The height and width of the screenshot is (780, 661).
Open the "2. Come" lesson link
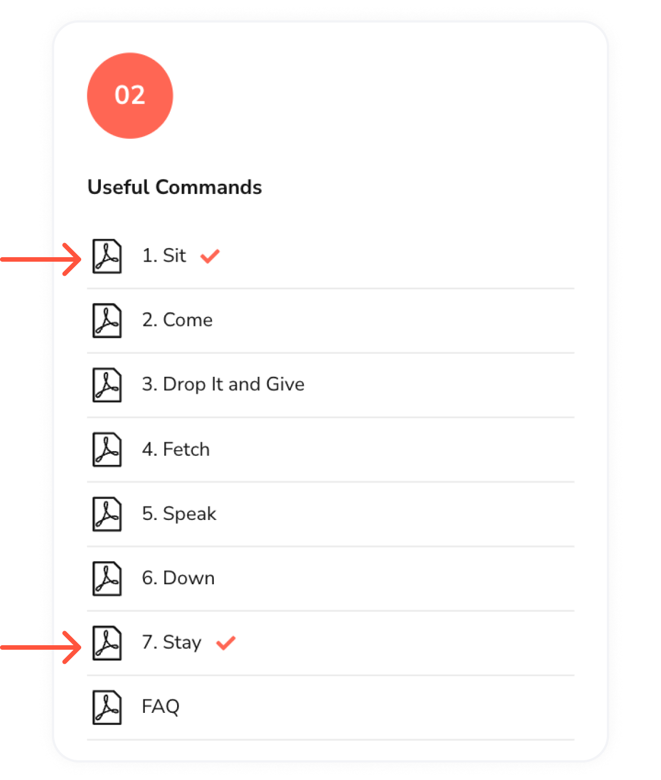177,320
